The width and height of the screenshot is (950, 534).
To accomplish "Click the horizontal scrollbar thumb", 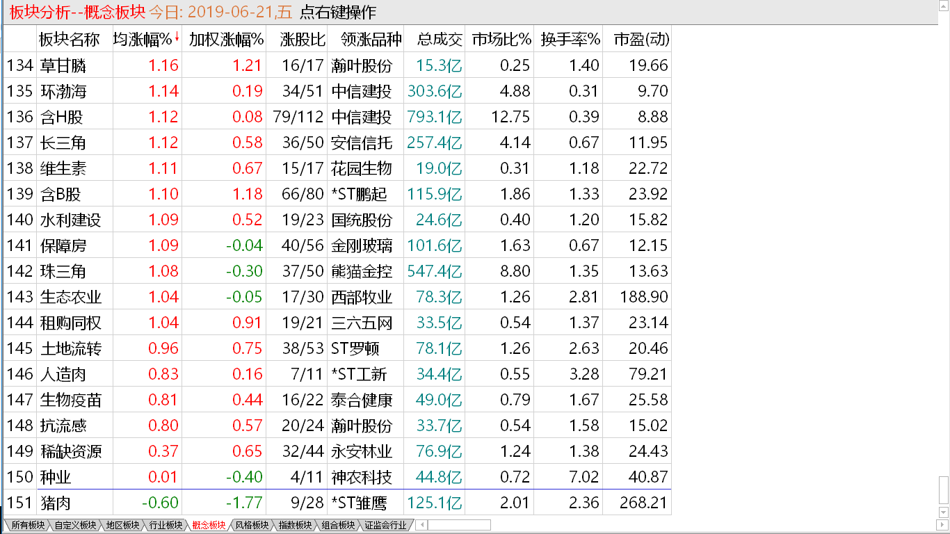I will pos(458,525).
